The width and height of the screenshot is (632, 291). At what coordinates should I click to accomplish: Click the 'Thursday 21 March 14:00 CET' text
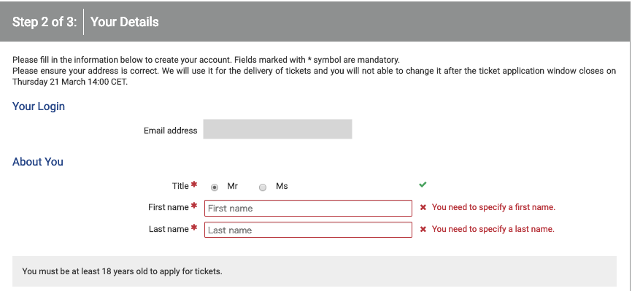70,82
